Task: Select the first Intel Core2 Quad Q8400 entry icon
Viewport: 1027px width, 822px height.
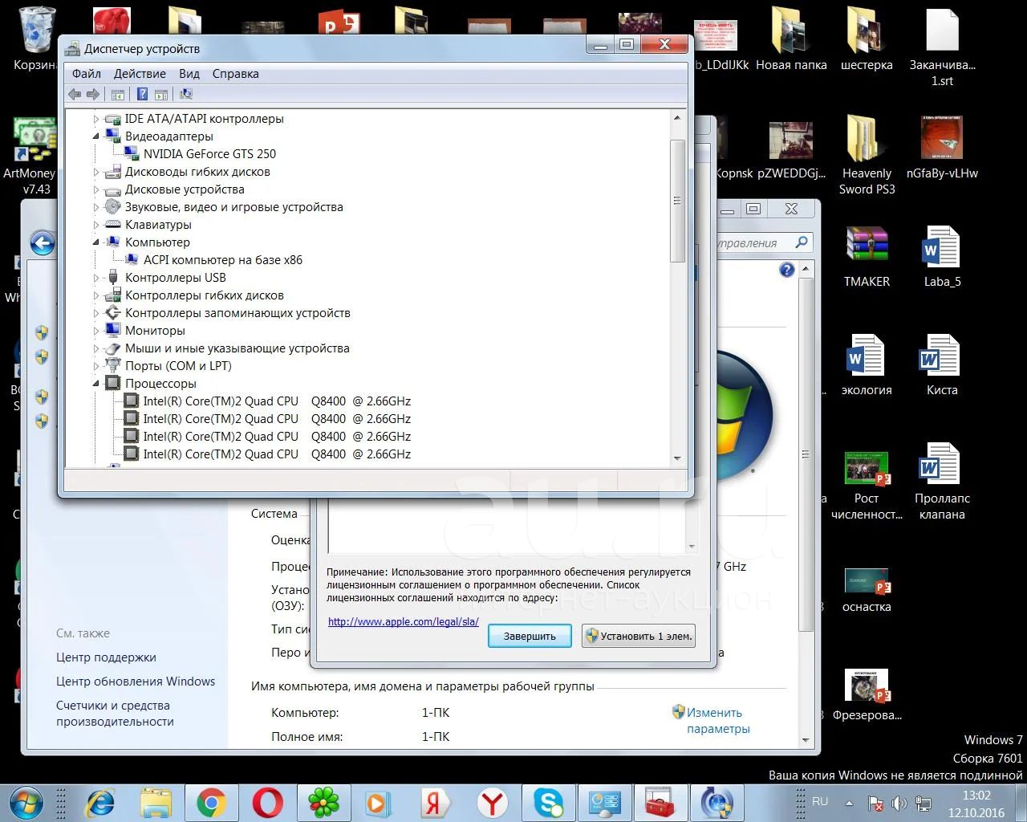Action: pyautogui.click(x=131, y=401)
